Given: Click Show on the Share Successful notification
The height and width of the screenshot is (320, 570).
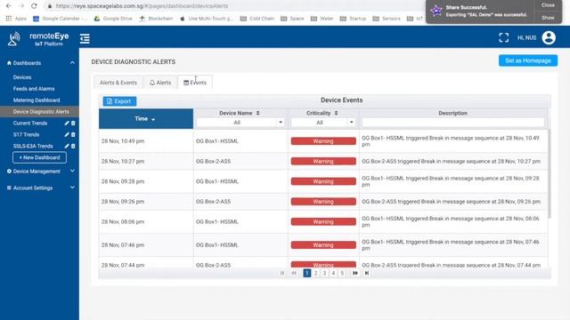Looking at the screenshot, I should pos(548,18).
